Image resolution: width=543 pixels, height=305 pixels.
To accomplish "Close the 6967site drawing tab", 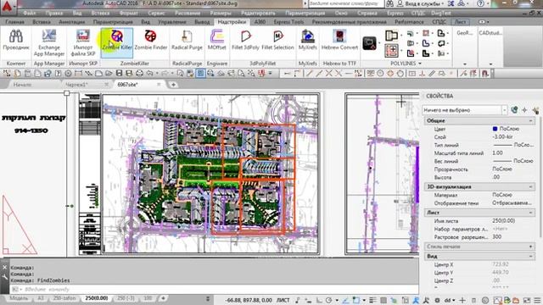I will [x=159, y=85].
